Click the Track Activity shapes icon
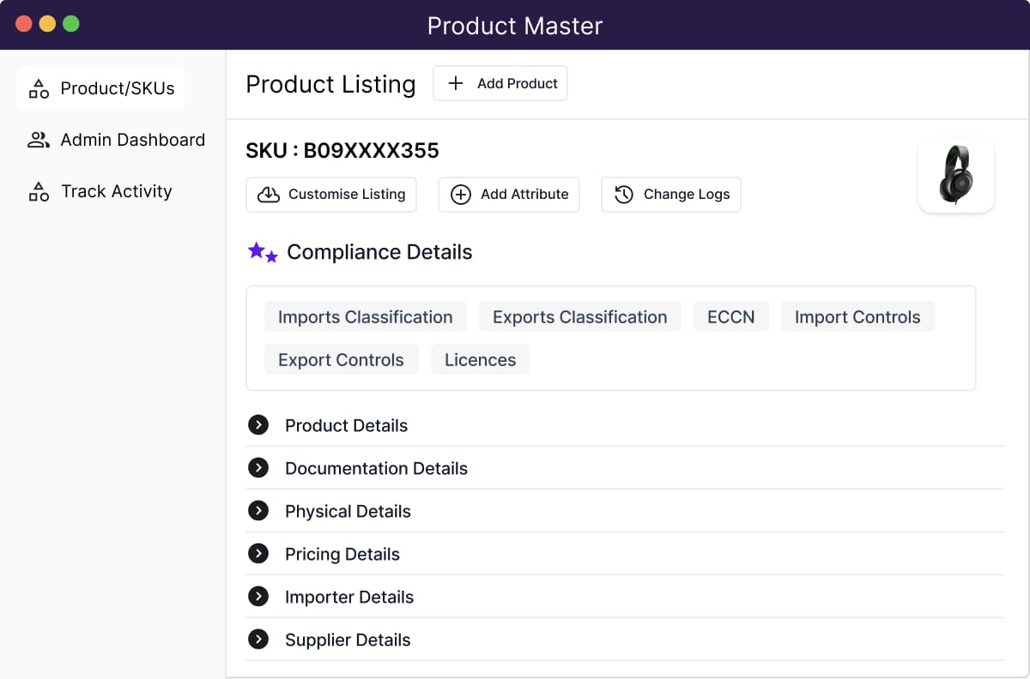This screenshot has width=1030, height=679. [x=39, y=191]
